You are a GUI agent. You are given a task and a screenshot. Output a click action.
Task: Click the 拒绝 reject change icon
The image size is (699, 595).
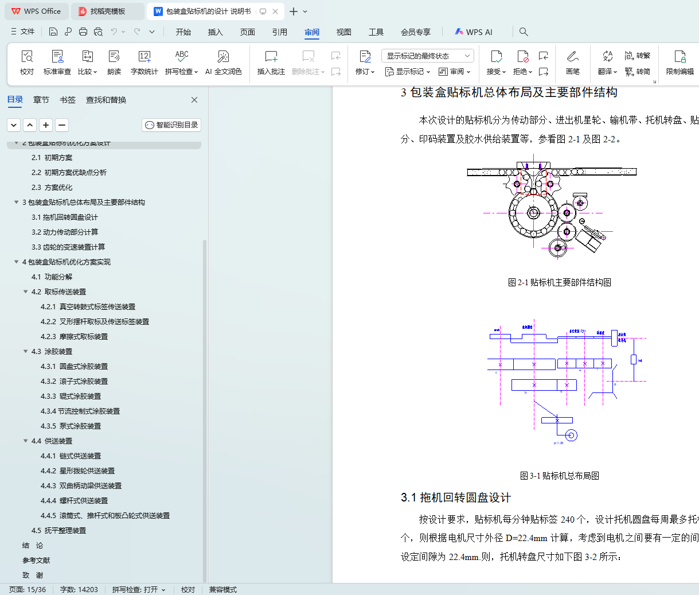pos(522,56)
